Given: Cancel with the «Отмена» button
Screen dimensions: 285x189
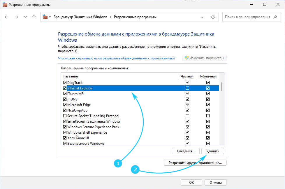Looking at the screenshot, I should click(216, 183).
